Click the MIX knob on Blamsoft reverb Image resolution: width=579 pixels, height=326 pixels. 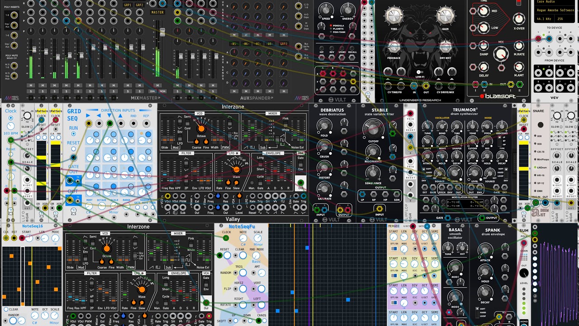(501, 54)
